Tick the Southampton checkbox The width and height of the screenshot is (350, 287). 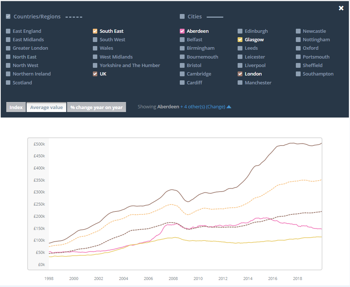(x=298, y=74)
